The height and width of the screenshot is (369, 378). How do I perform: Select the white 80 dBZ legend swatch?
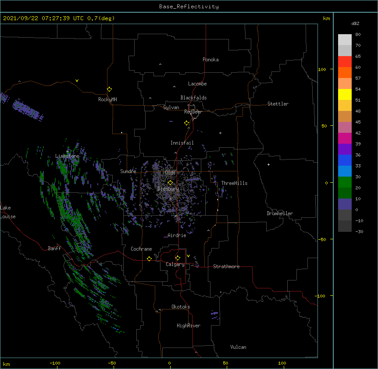[345, 40]
